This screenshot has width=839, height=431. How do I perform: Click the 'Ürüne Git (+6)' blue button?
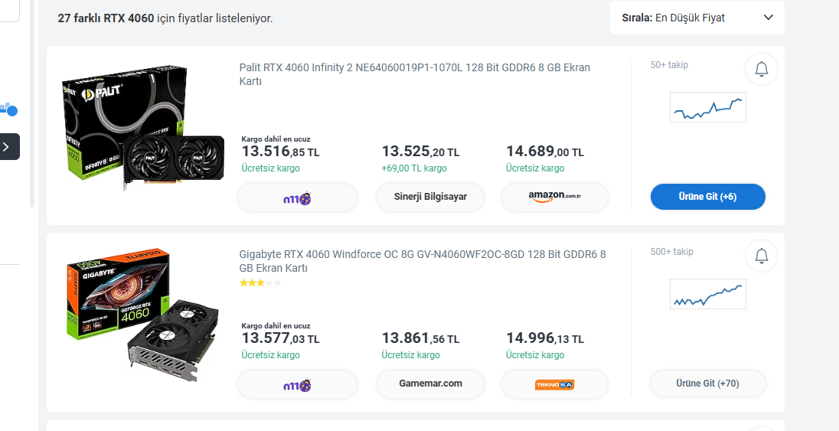pyautogui.click(x=707, y=197)
